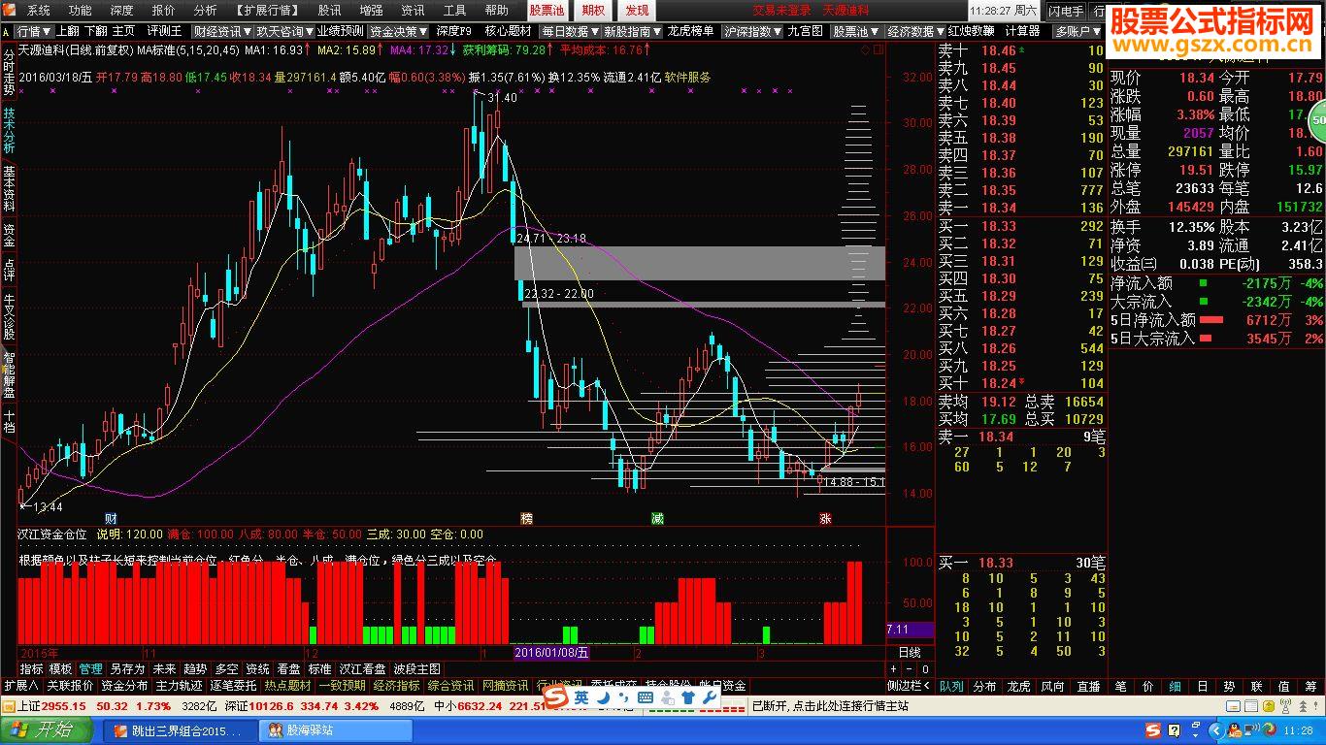Open the 分析 menu
1326x745 pixels.
point(205,11)
